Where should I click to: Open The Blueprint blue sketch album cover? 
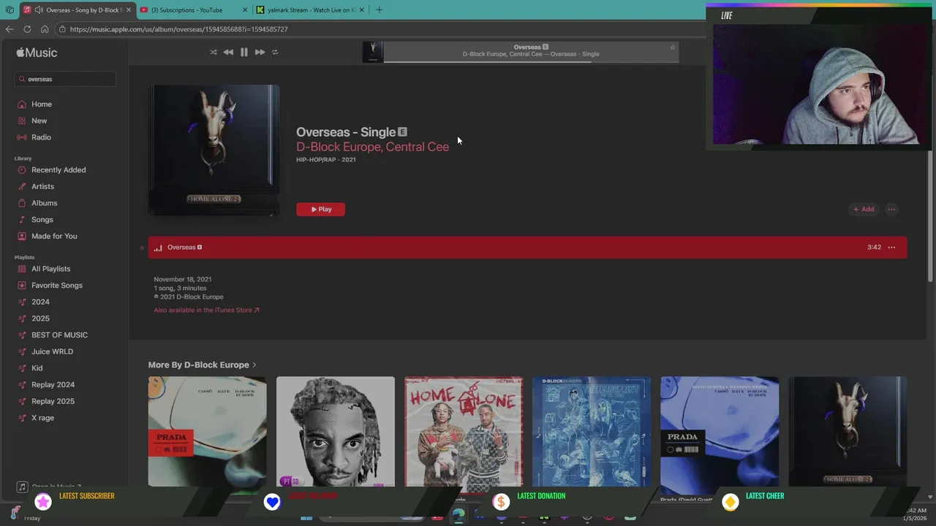592,432
